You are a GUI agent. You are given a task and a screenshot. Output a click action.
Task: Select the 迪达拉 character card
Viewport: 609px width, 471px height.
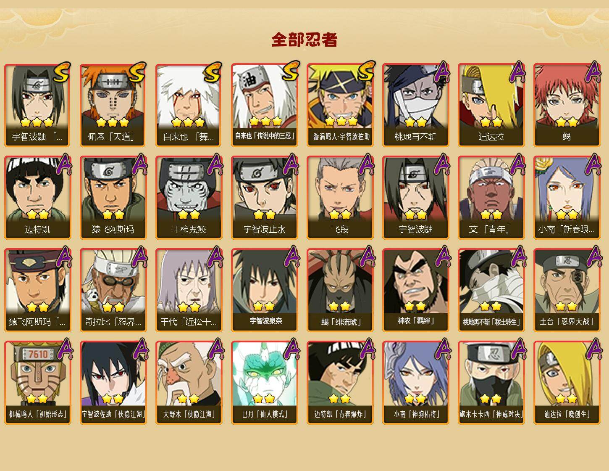coord(491,105)
